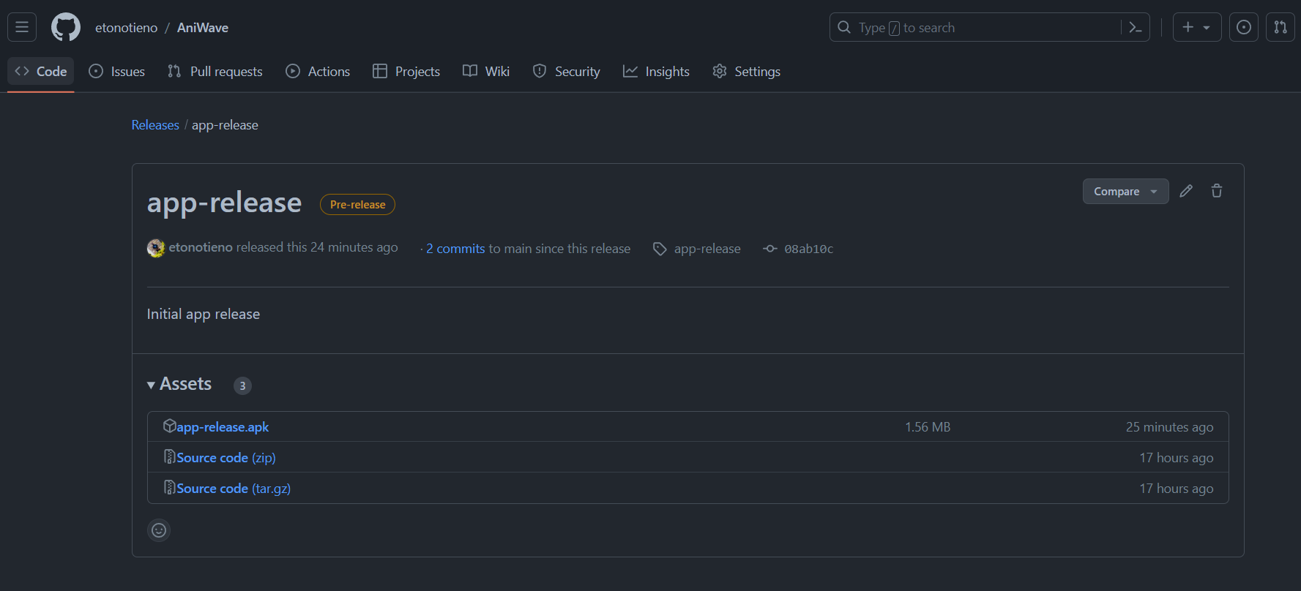Viewport: 1301px width, 591px height.
Task: Download Source code (tar.gz)
Action: [234, 488]
